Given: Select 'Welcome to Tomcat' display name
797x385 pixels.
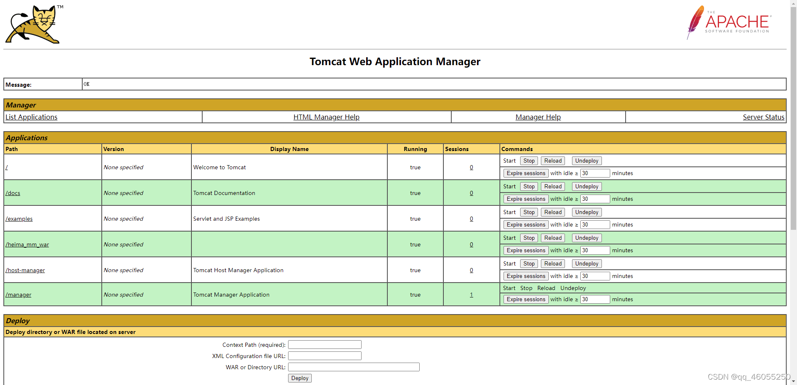Looking at the screenshot, I should (x=220, y=167).
